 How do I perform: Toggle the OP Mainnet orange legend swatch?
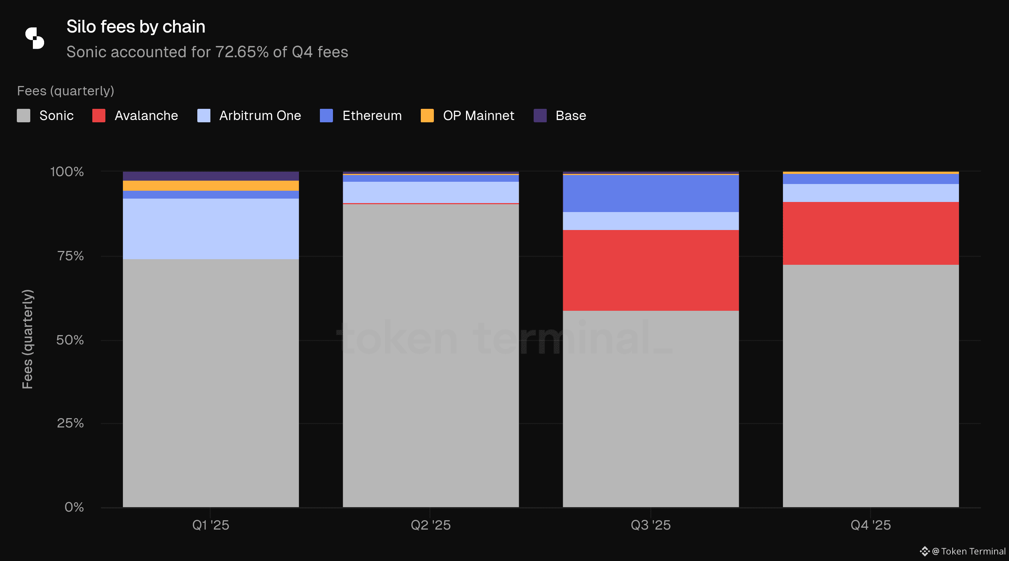(x=427, y=116)
